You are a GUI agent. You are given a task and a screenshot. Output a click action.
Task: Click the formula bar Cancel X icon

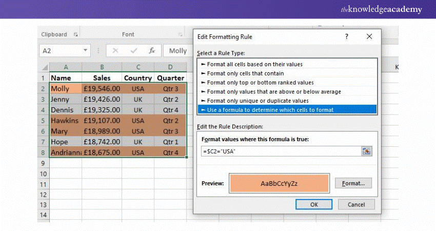coord(115,51)
